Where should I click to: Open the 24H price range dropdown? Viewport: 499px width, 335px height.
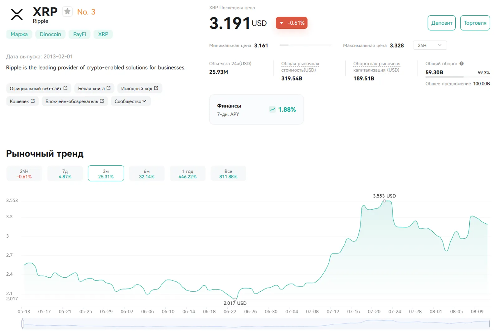pos(430,45)
